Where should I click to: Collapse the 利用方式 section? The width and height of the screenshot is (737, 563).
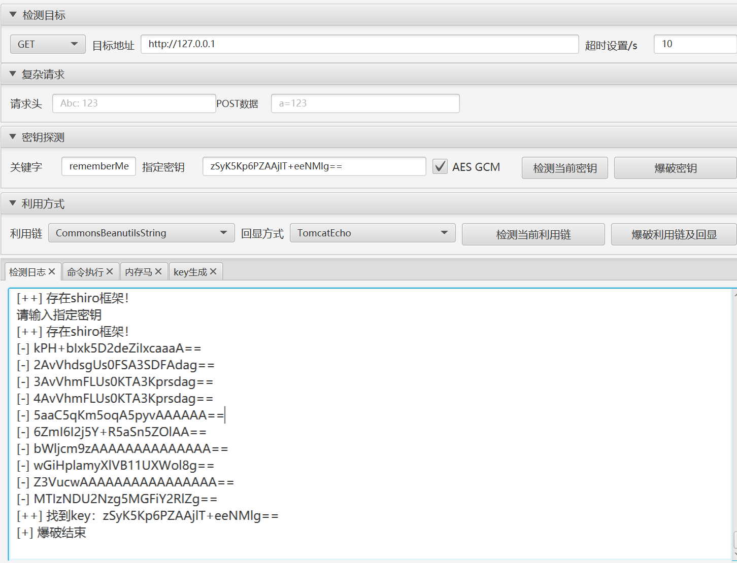[13, 203]
